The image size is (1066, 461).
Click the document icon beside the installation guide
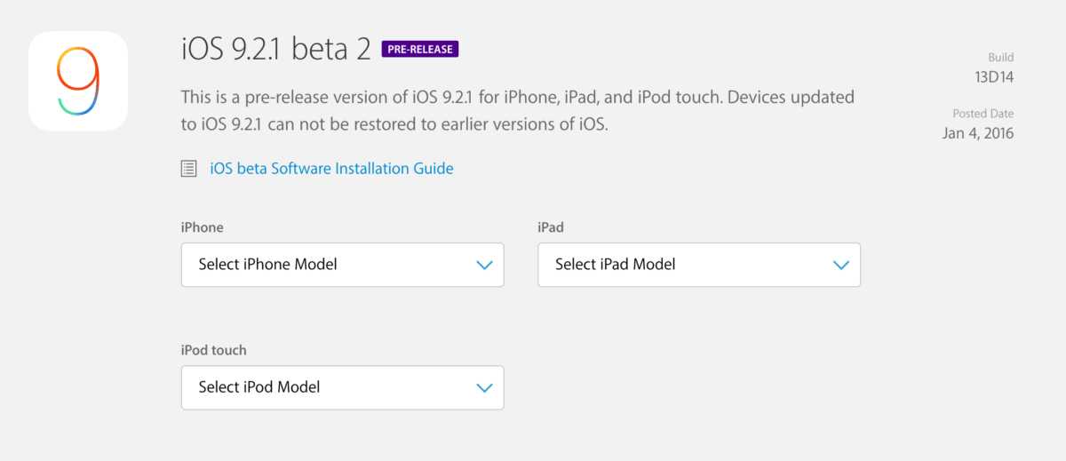point(188,169)
